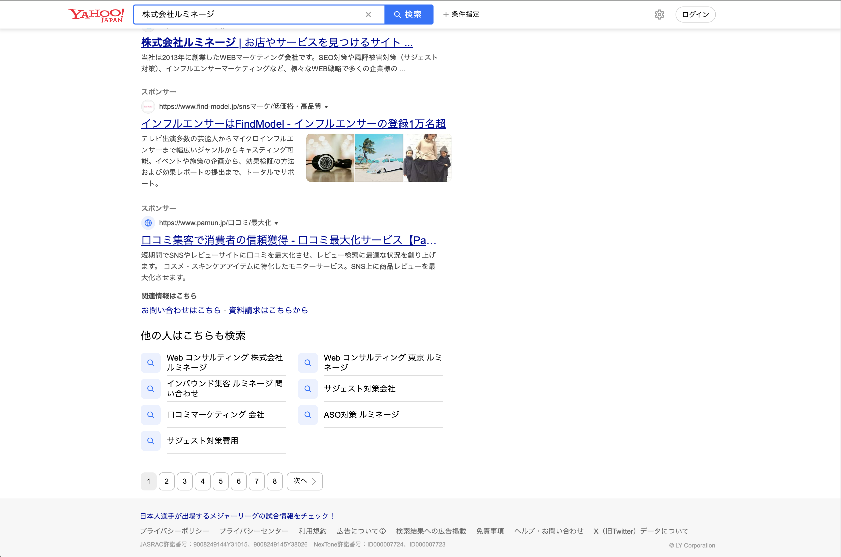
Task: Open the 利用規約 footer link
Action: (x=313, y=531)
